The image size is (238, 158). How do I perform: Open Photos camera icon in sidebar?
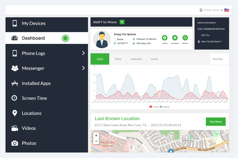point(15,143)
